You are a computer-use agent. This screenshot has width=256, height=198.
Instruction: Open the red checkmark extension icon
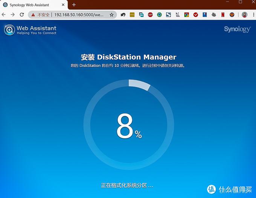(196, 15)
